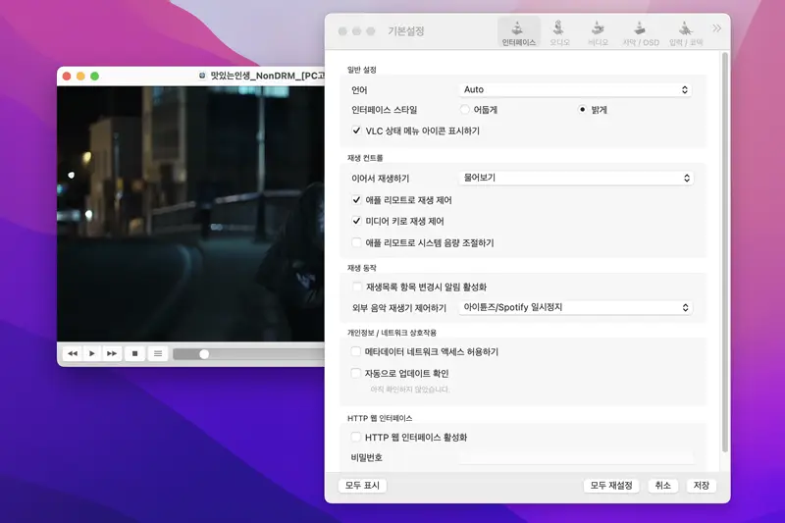Open 외부 음악 재생기 제어하기 dropdown
Viewport: 785px width, 523px height.
pos(576,307)
